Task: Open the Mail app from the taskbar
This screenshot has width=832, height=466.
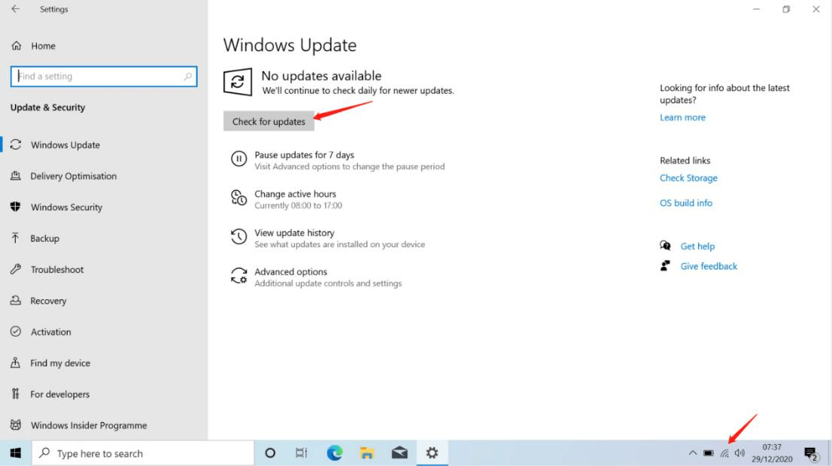Action: click(399, 453)
